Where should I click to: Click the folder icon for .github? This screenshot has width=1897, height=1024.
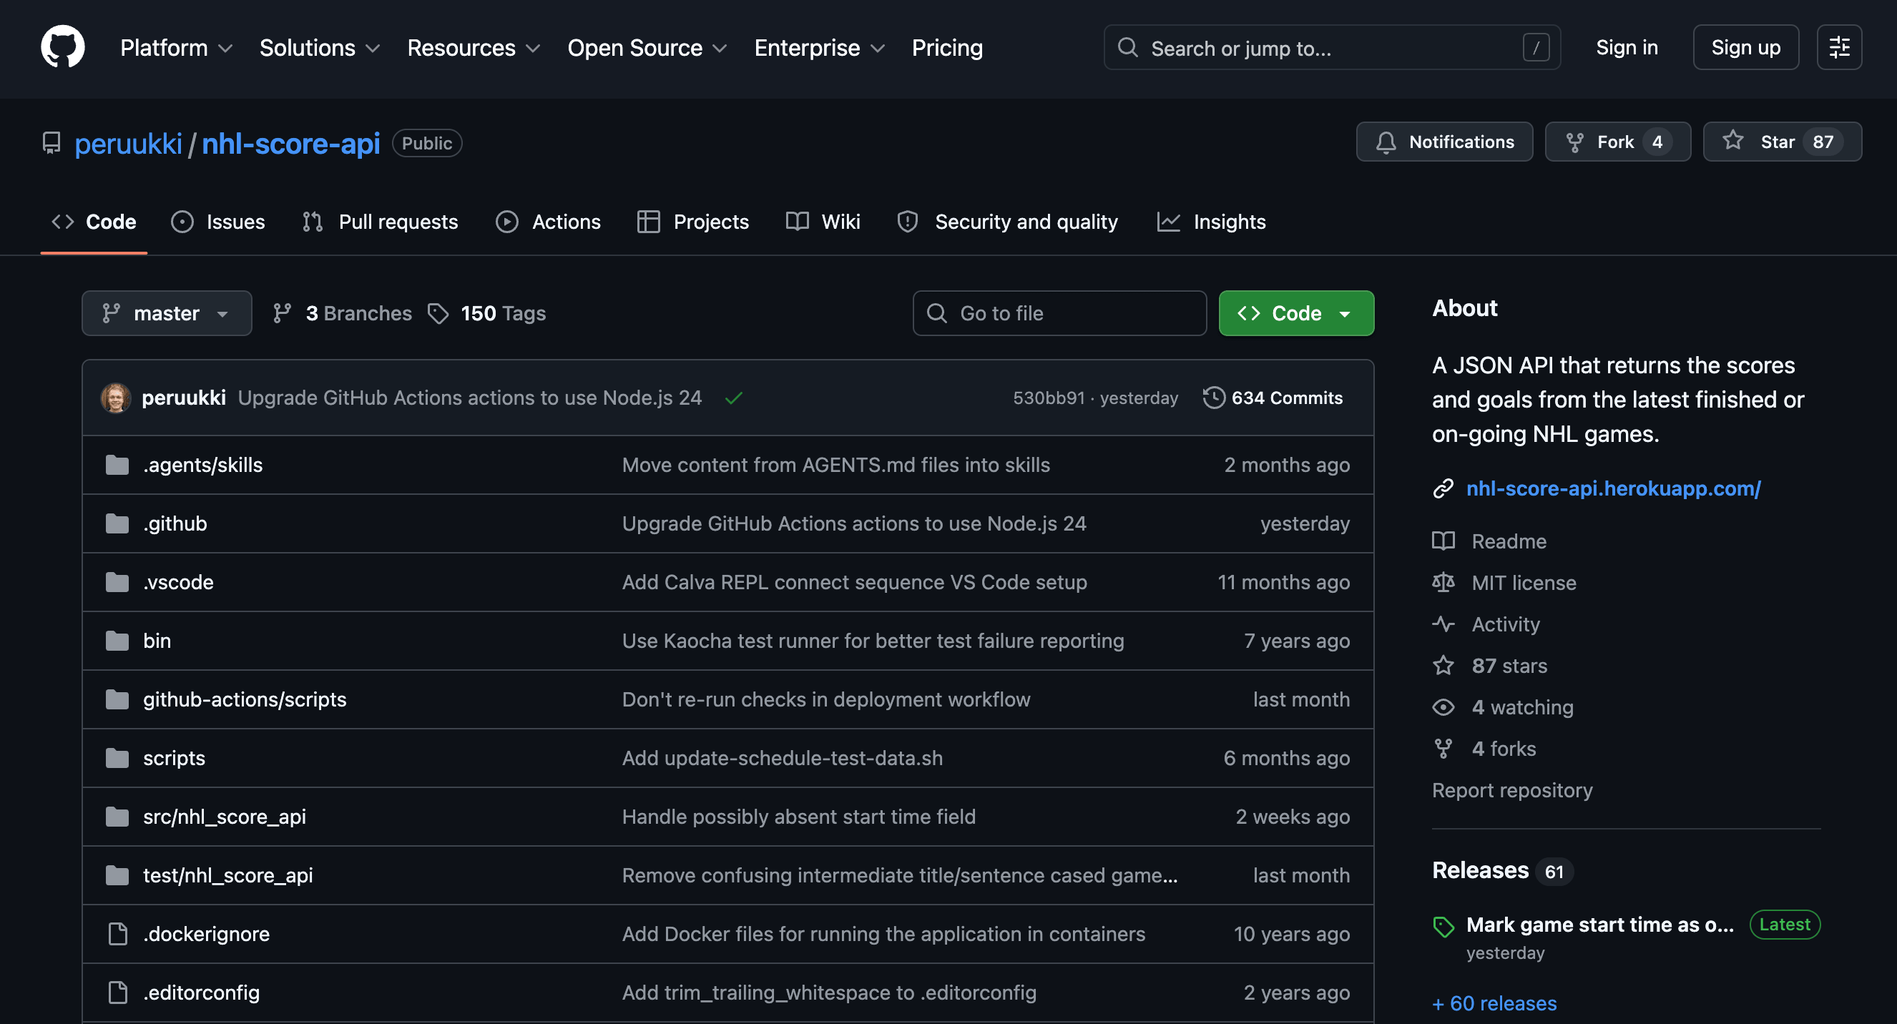(x=117, y=523)
